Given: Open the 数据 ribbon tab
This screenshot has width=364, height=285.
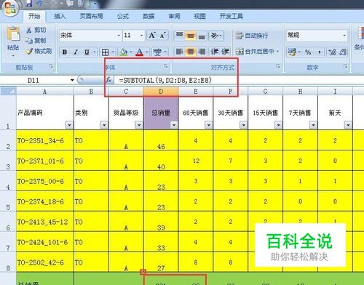Looking at the screenshot, I should [x=149, y=16].
